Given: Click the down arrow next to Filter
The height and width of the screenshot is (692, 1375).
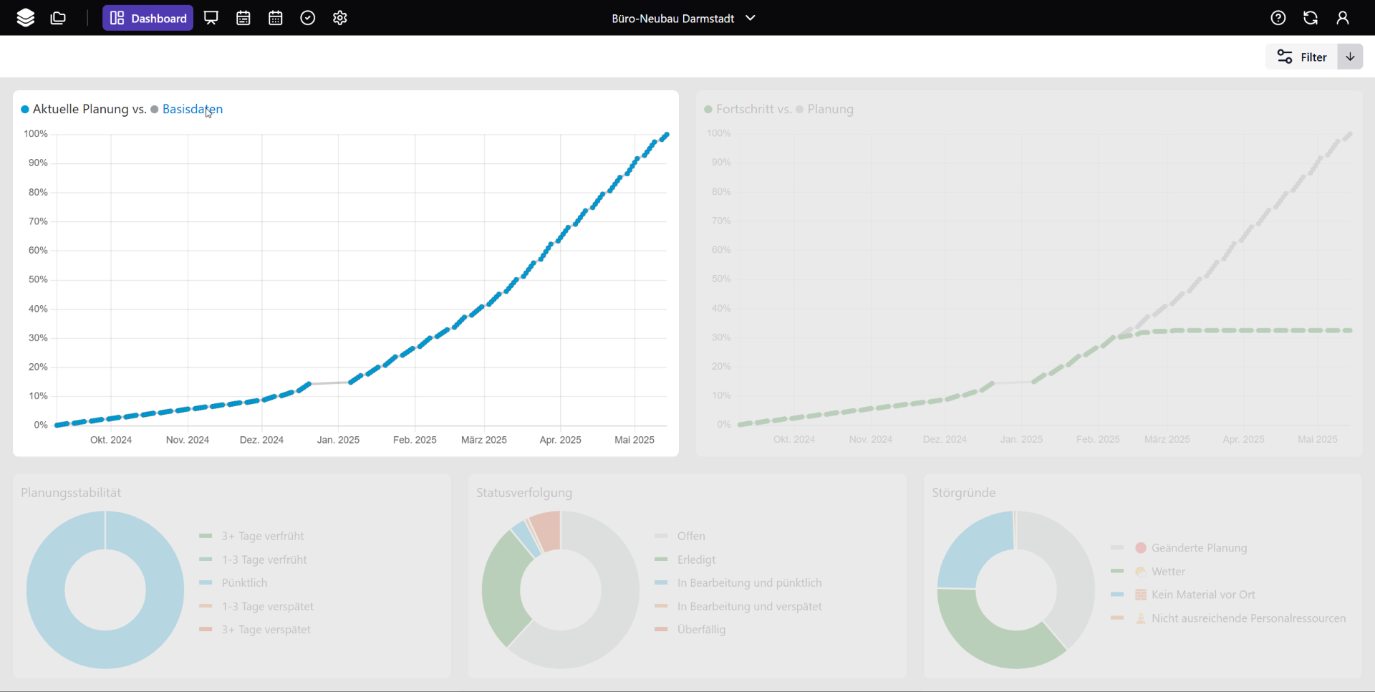Looking at the screenshot, I should coord(1350,57).
